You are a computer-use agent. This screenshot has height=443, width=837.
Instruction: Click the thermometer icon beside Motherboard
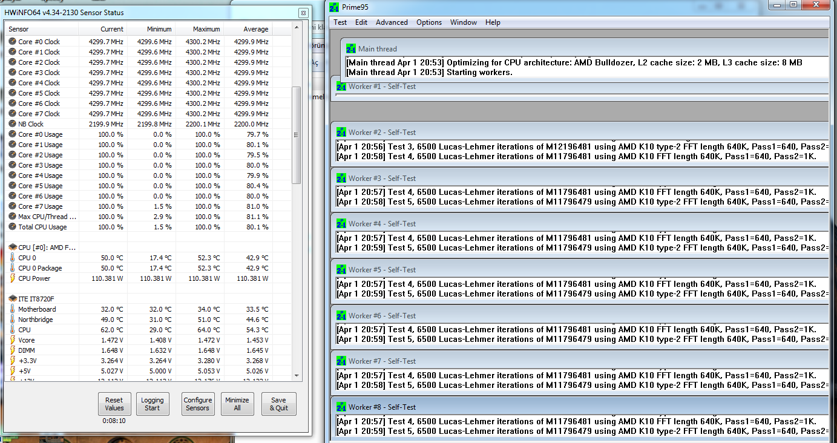pos(12,309)
